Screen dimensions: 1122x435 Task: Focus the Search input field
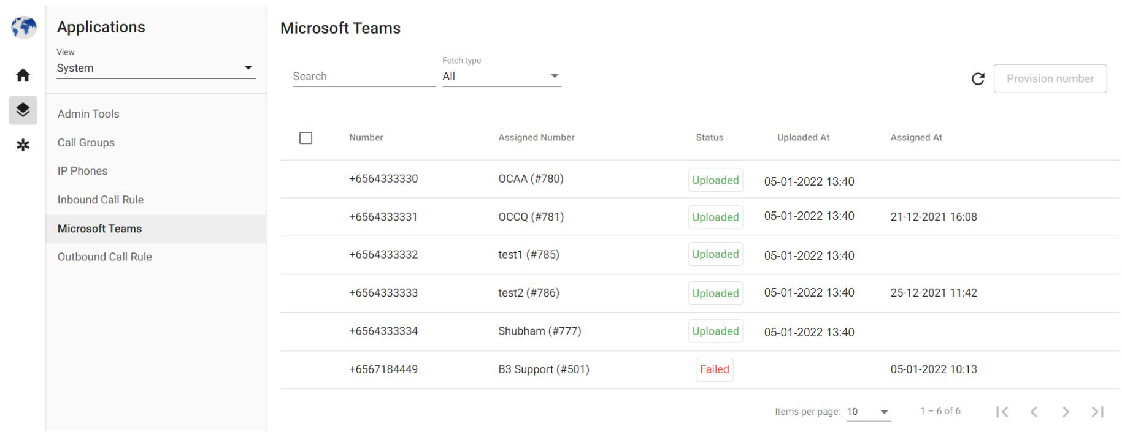[x=364, y=77]
